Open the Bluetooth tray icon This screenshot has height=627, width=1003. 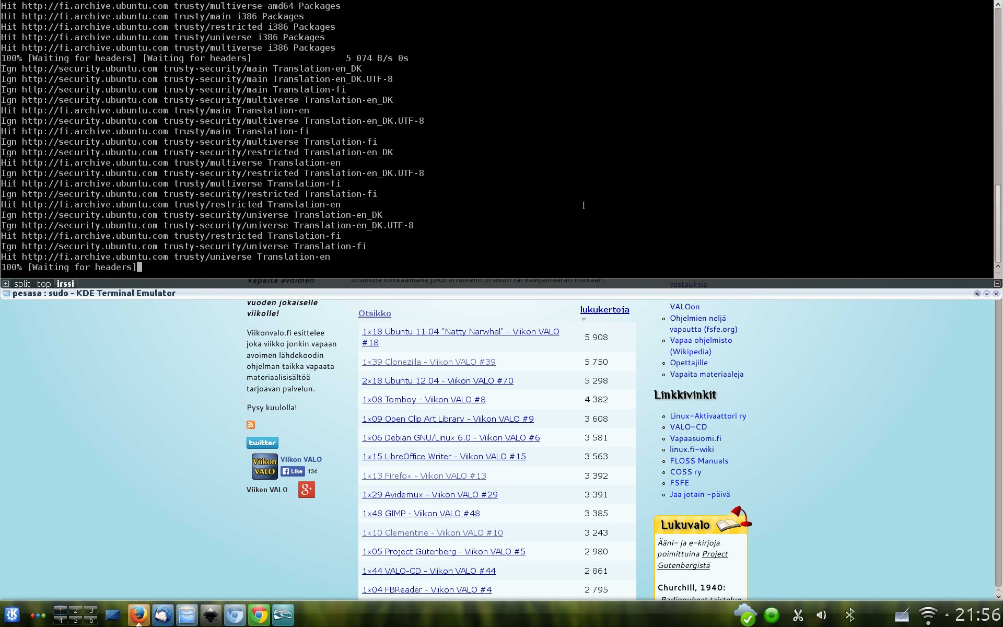pos(850,615)
